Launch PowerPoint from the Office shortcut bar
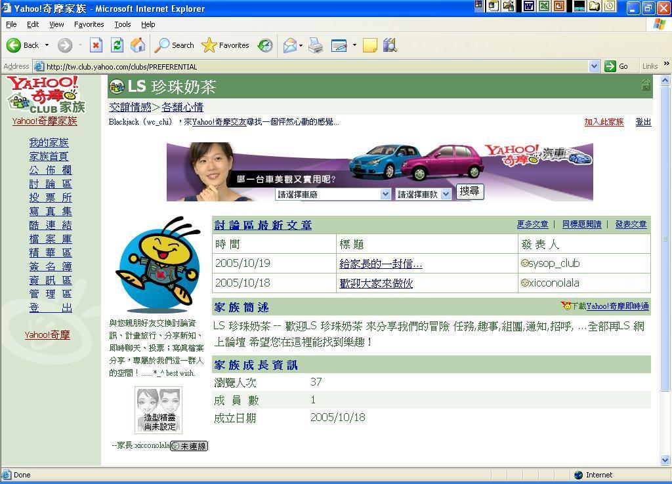The width and height of the screenshot is (672, 484). [559, 6]
